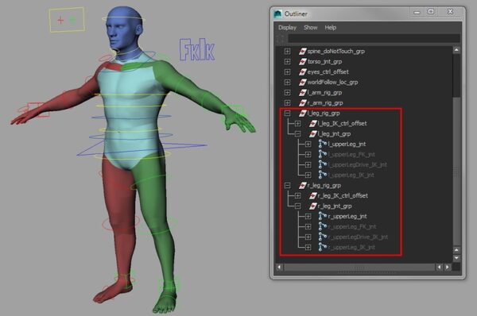Collapse the l_leg_jnt_grp node
Screen dimensions: 477x316
click(x=298, y=133)
